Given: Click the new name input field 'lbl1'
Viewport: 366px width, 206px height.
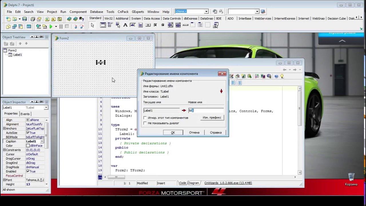Looking at the screenshot, I should coord(206,110).
